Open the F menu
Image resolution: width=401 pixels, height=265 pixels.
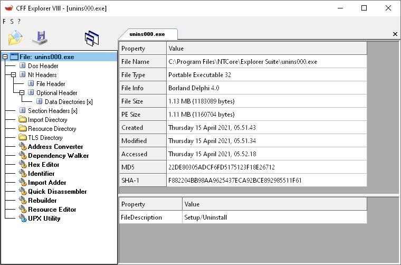point(4,22)
